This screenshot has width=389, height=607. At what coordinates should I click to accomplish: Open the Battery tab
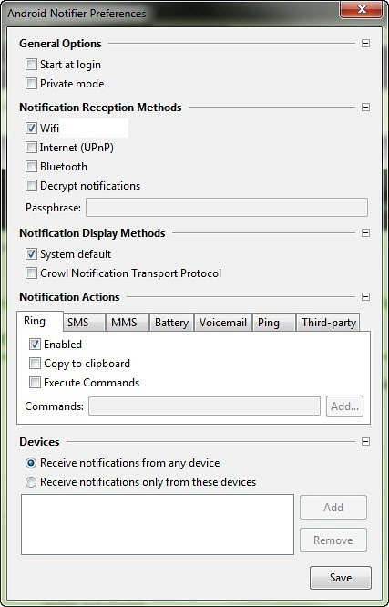[x=171, y=323]
